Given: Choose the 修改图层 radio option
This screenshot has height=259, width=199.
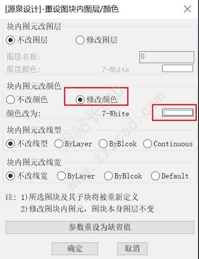Looking at the screenshot, I should pos(97,40).
